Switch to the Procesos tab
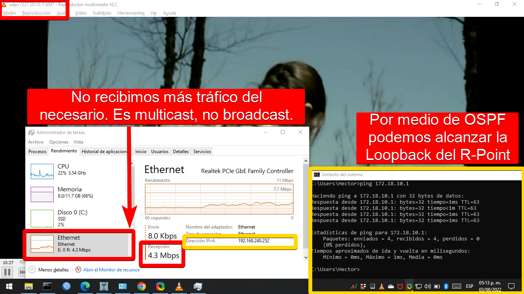524x294 pixels. (x=37, y=152)
